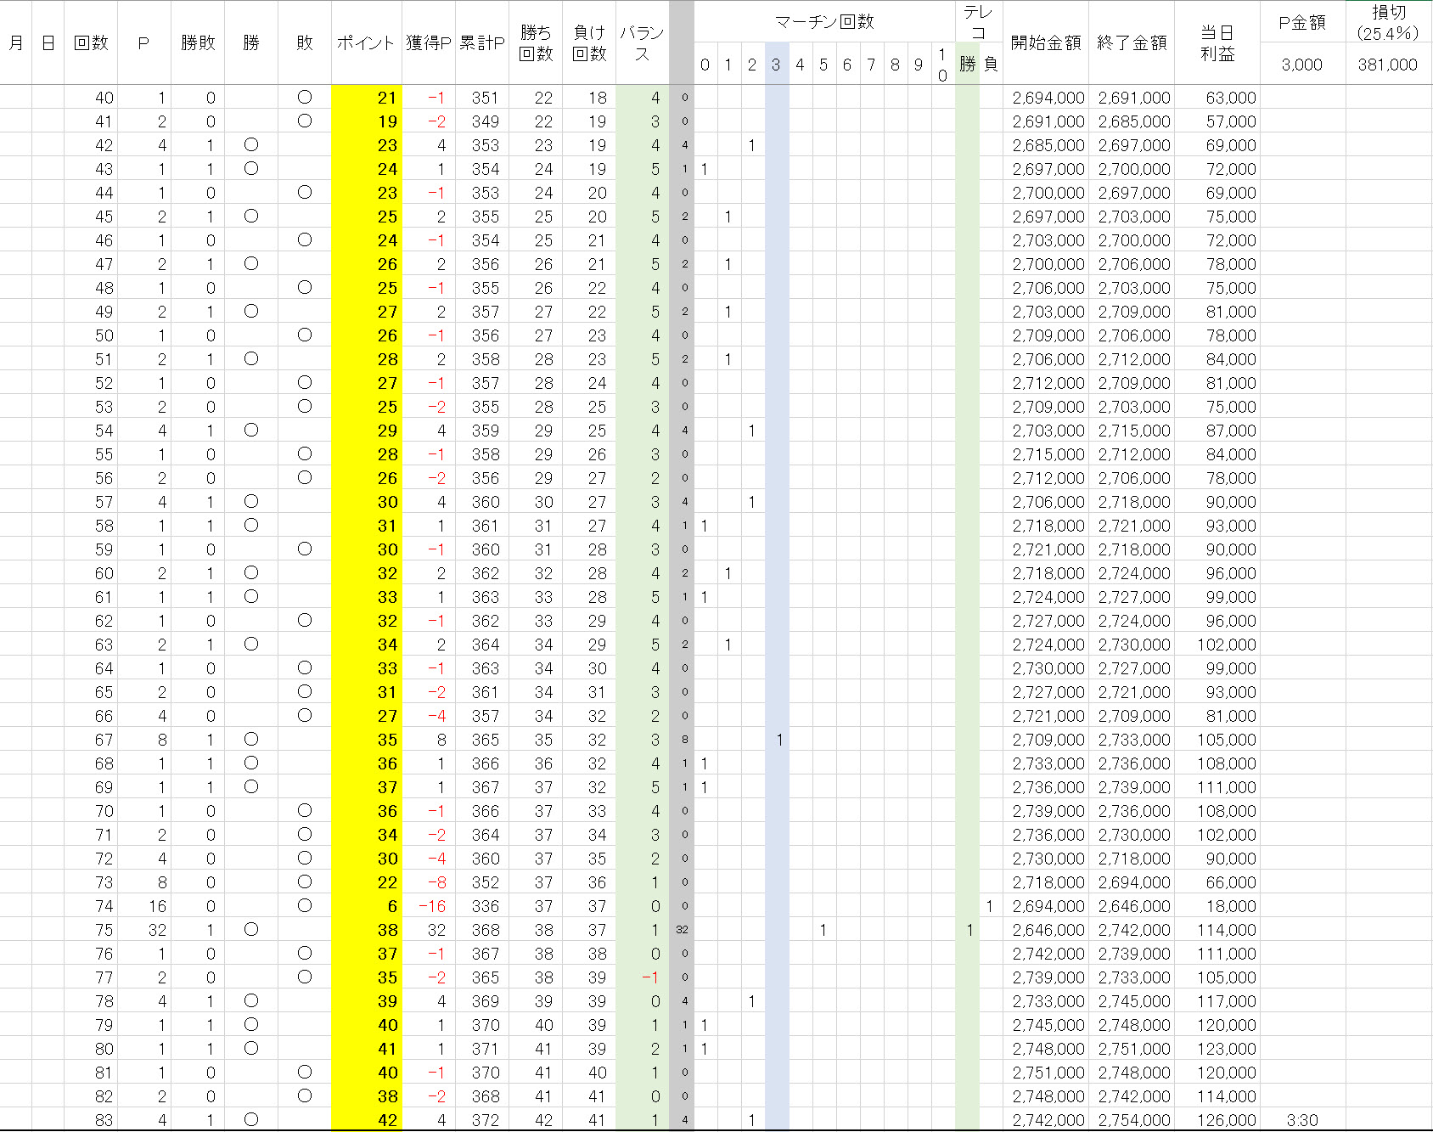
Task: Select the テレコ header cell
Action: (x=979, y=22)
